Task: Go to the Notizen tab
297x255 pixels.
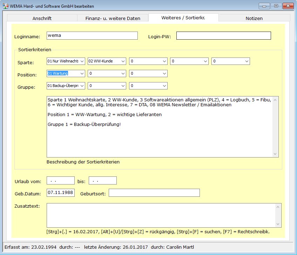Action: [x=254, y=18]
